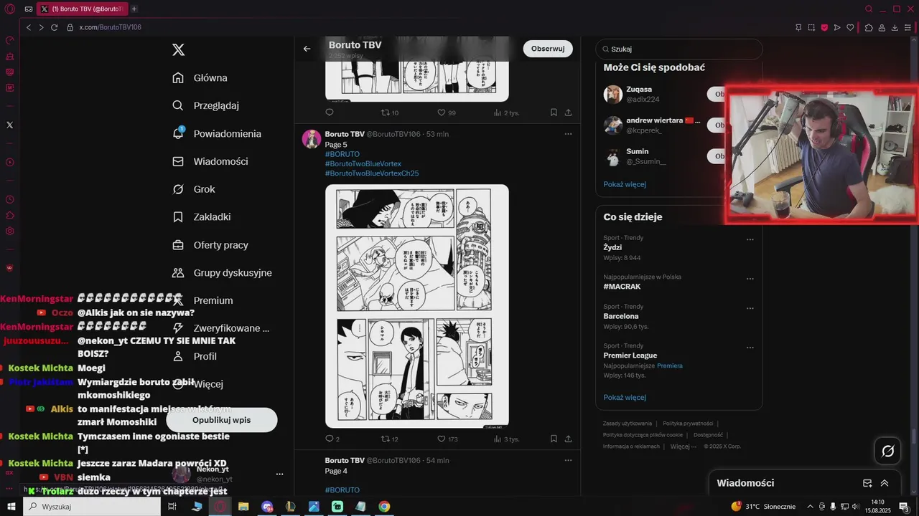The height and width of the screenshot is (516, 919).
Task: Open account menu dots beside Nekon_yt
Action: 280,474
